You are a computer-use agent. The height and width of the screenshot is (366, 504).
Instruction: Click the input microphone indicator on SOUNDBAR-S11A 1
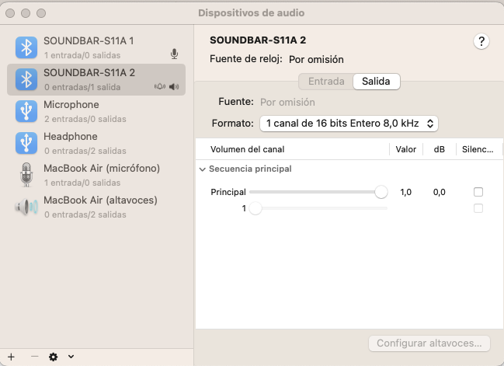point(174,54)
